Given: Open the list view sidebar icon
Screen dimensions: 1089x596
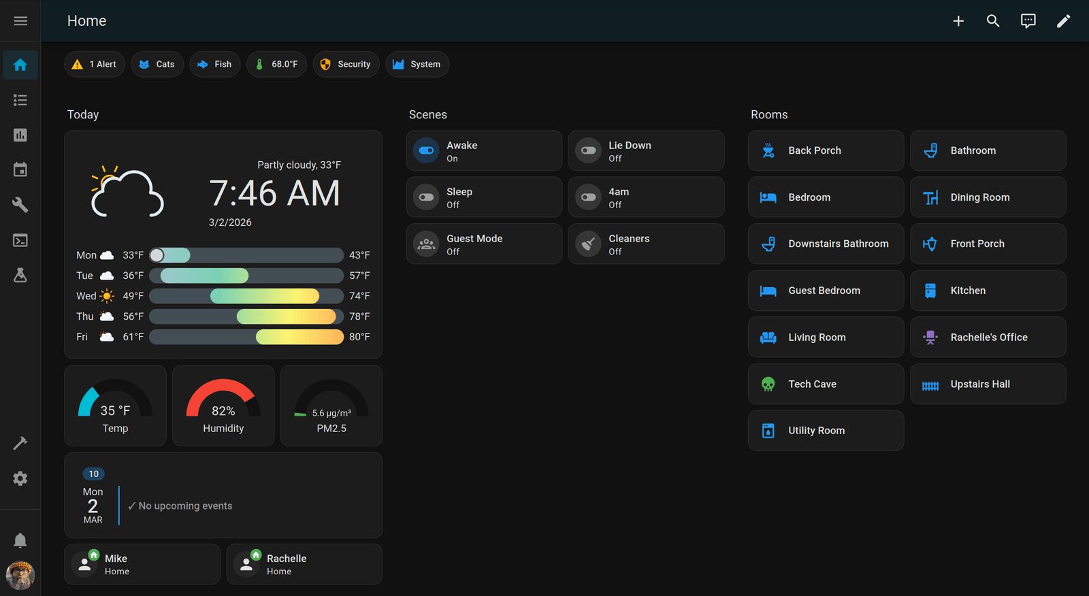Looking at the screenshot, I should 20,100.
